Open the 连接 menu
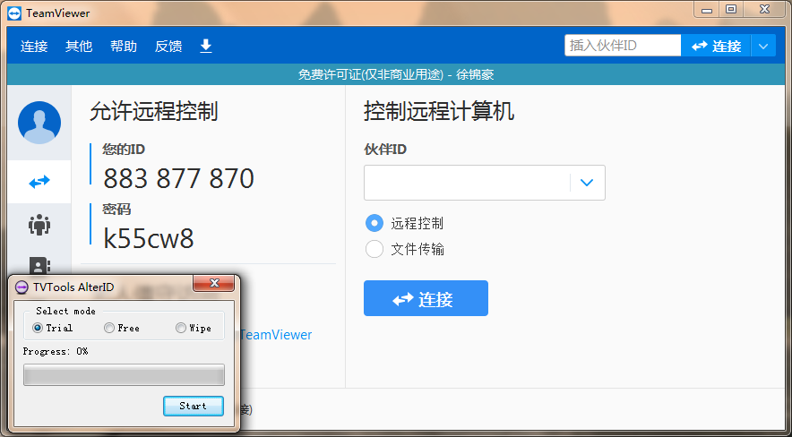 click(x=34, y=46)
